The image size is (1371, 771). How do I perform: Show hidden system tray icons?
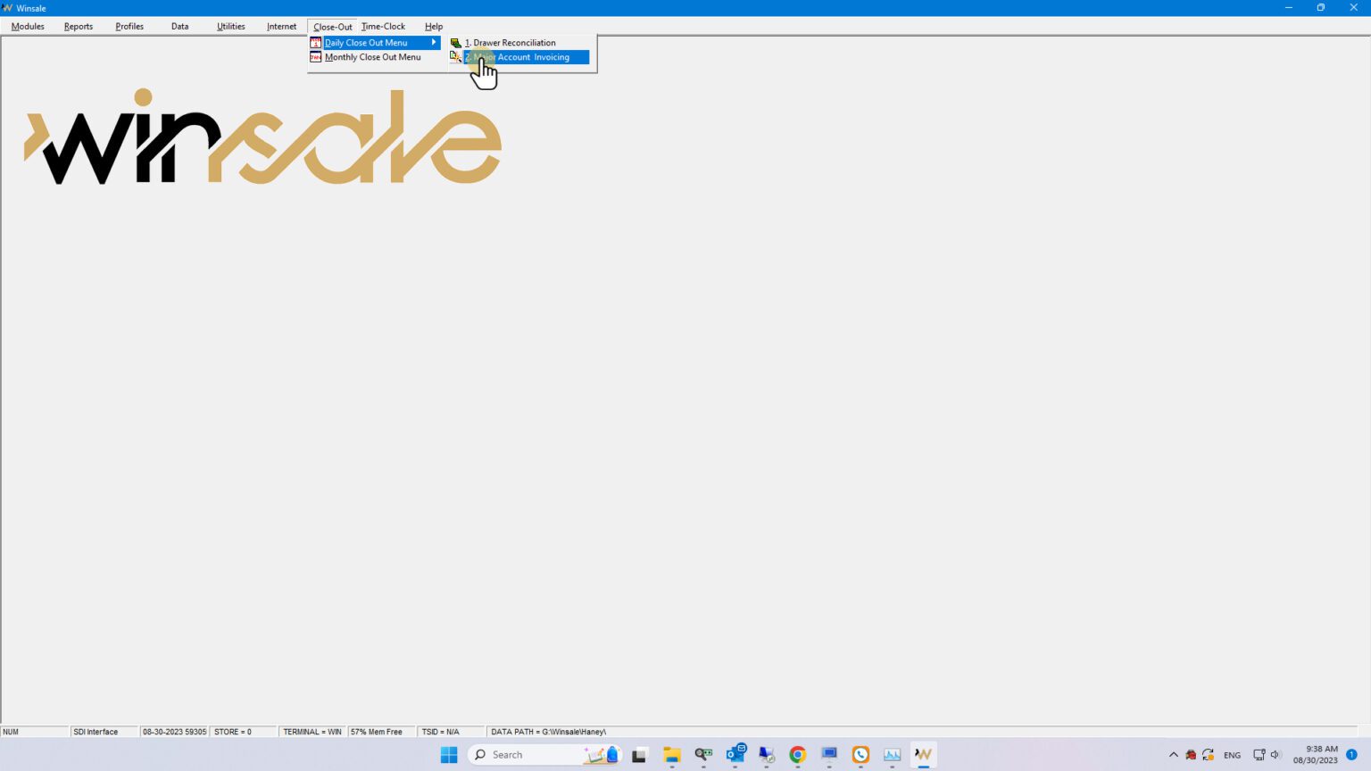(x=1173, y=755)
